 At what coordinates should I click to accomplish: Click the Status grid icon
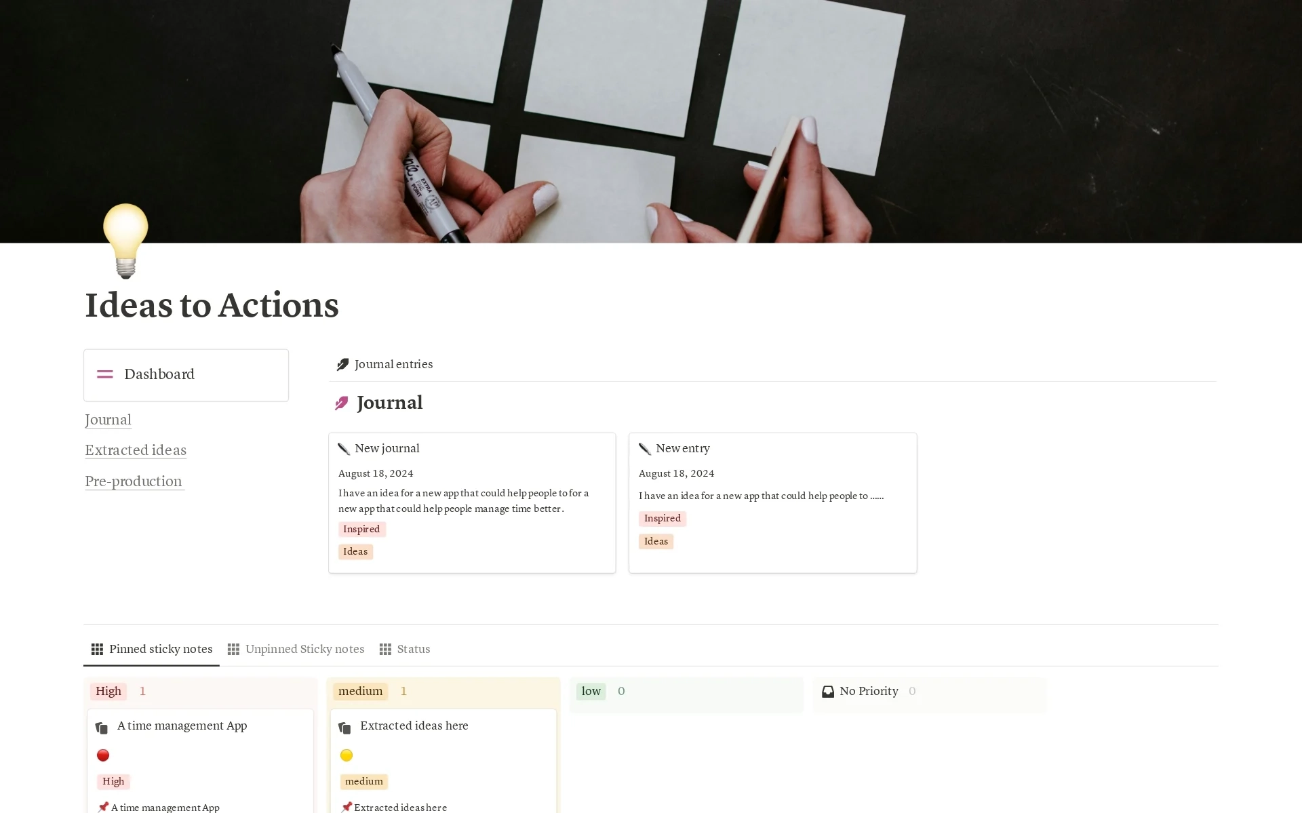click(385, 649)
